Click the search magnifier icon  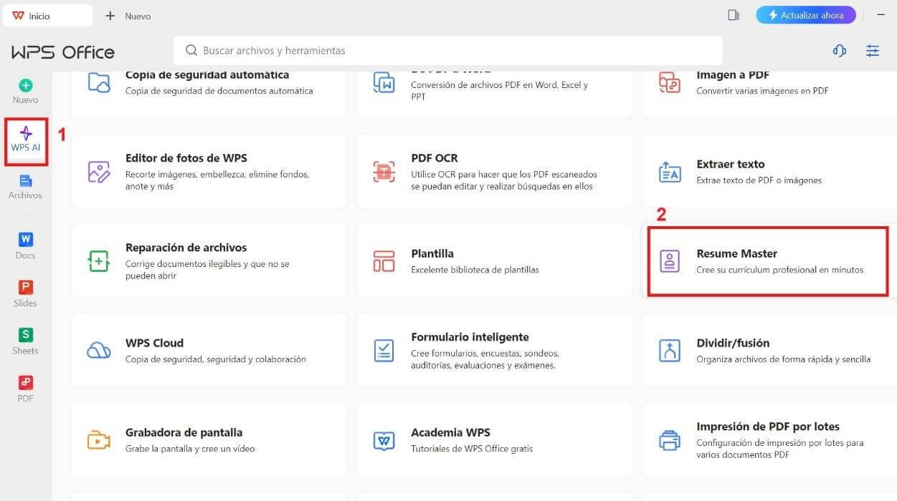point(191,51)
